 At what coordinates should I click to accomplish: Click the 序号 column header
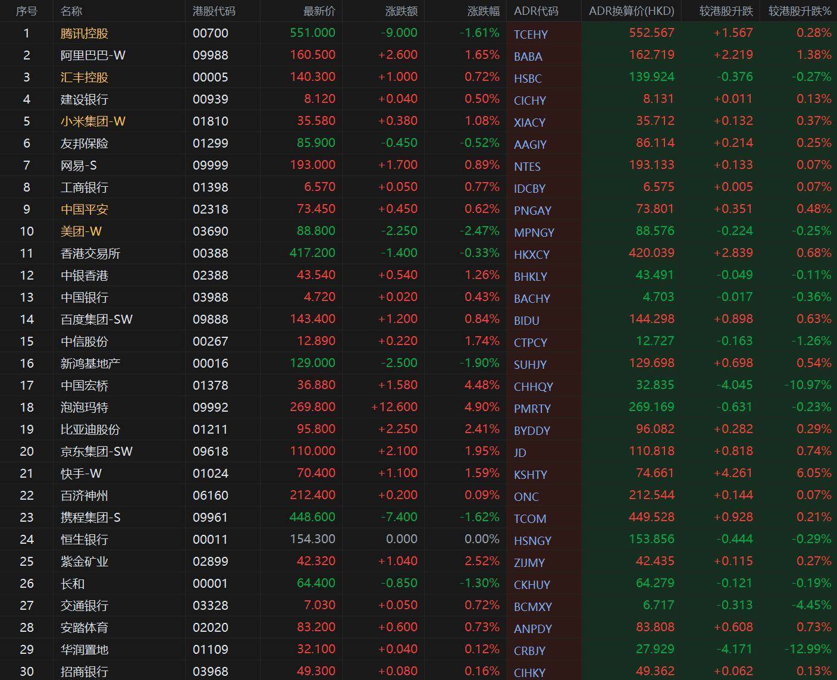click(x=26, y=11)
